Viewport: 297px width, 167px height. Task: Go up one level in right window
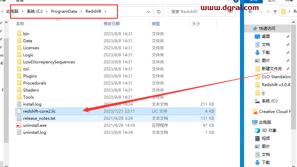click(x=275, y=12)
